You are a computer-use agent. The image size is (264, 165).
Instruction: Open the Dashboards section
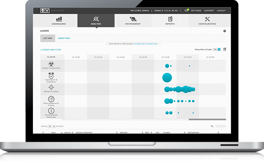pyautogui.click(x=59, y=20)
